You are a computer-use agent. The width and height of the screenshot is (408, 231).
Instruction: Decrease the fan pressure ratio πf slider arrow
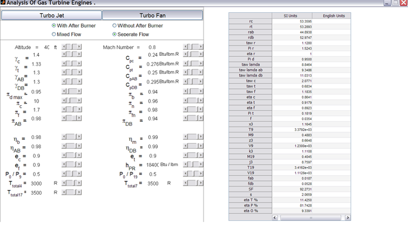[x=64, y=109]
